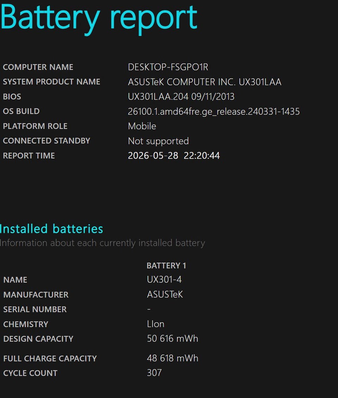This screenshot has width=338, height=398.
Task: Select chemistry value 'LIon'
Action: coord(156,324)
